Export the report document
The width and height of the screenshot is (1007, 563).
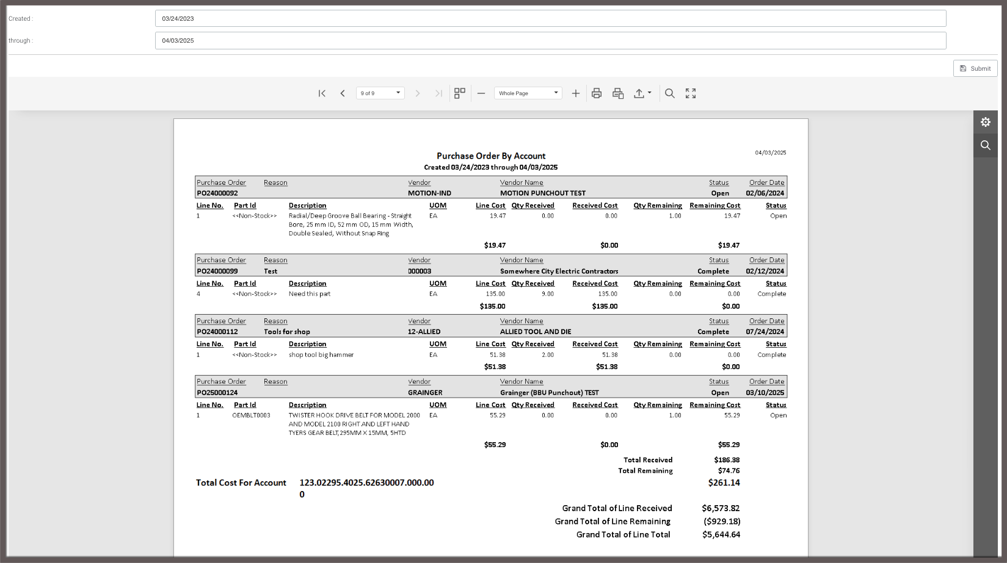[639, 93]
